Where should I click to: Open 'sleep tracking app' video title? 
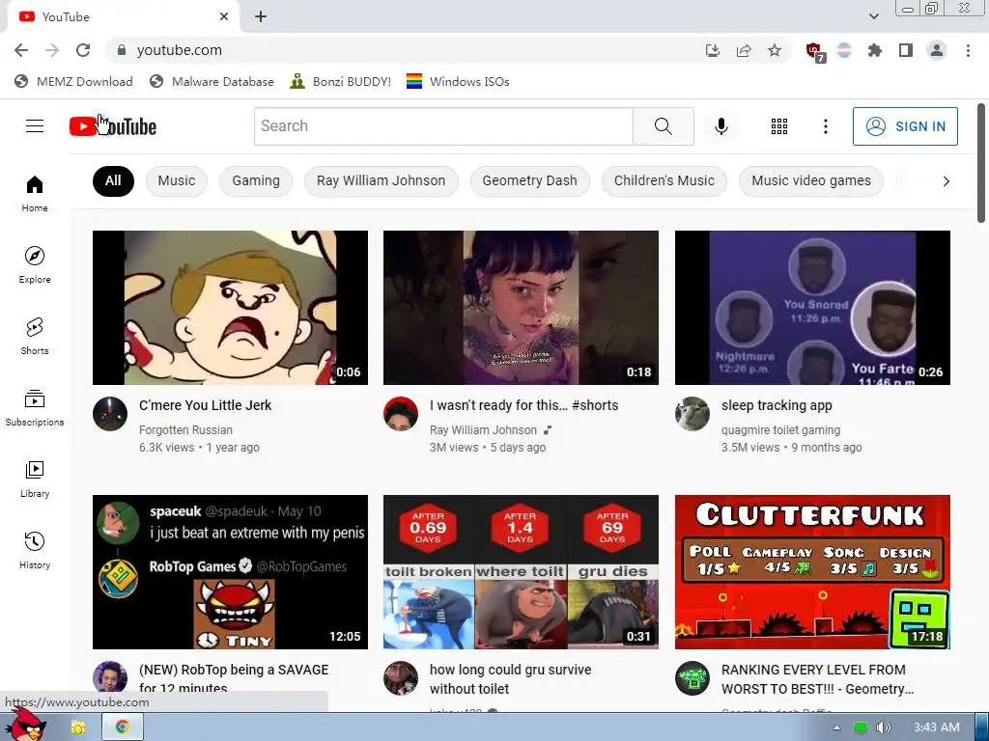tap(777, 405)
